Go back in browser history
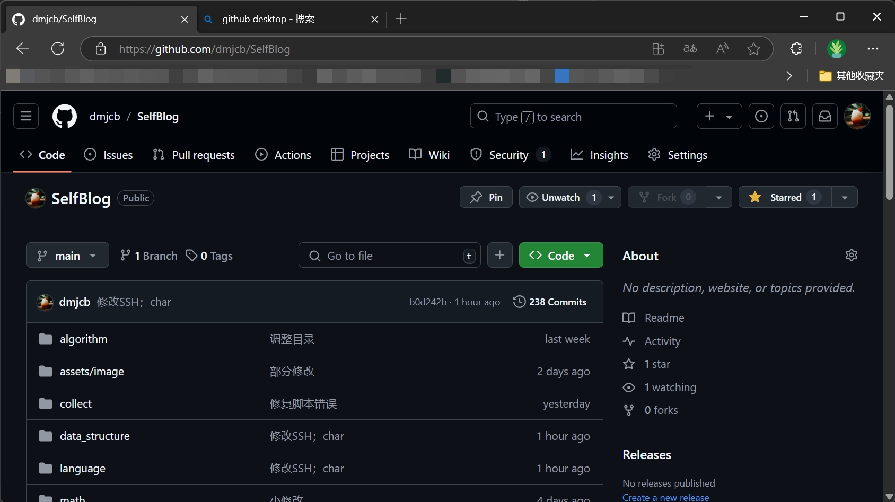This screenshot has width=895, height=502. pos(22,49)
